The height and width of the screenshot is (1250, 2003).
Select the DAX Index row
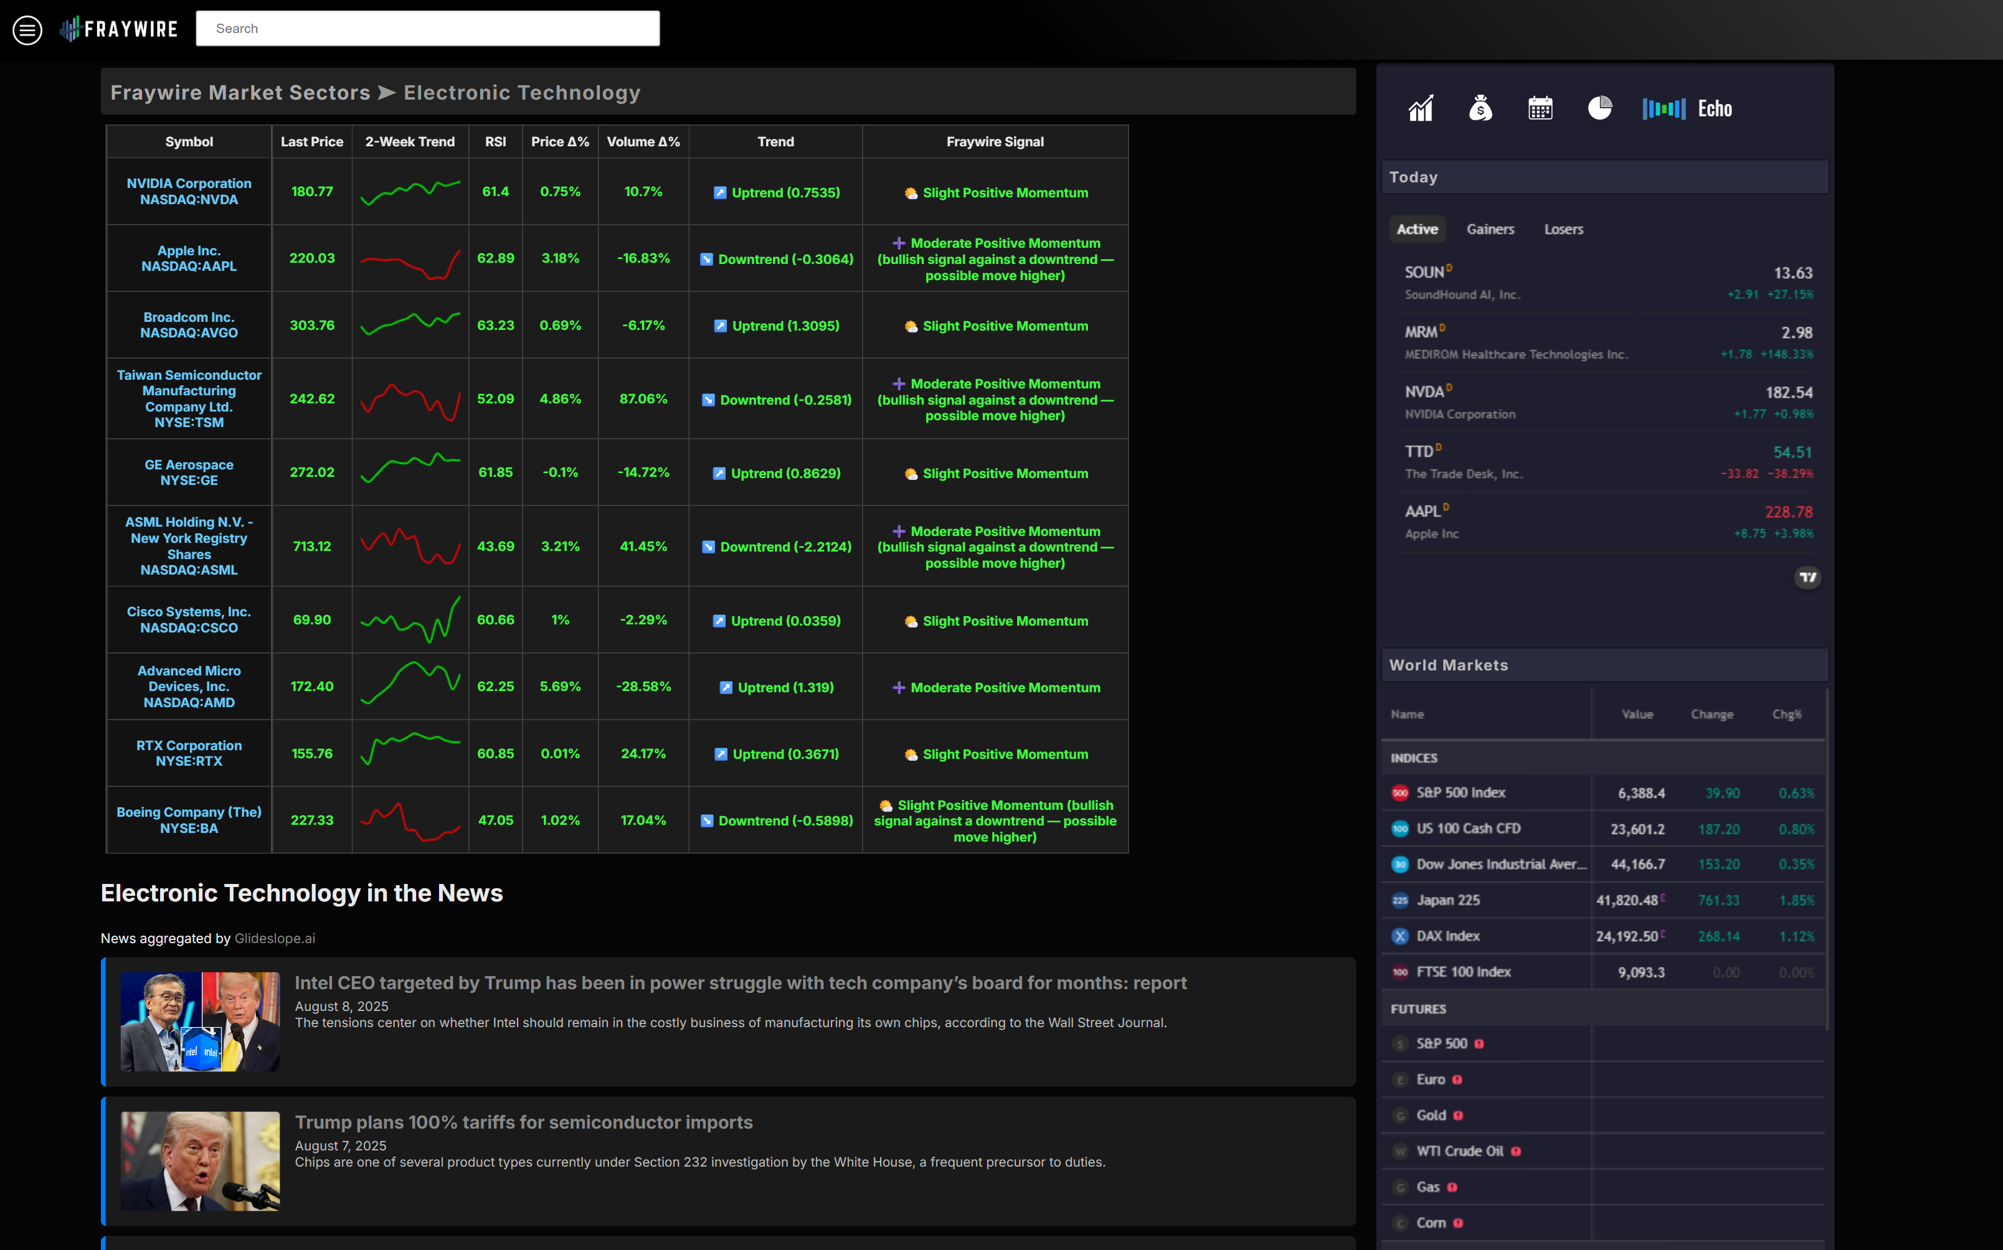(x=1603, y=936)
